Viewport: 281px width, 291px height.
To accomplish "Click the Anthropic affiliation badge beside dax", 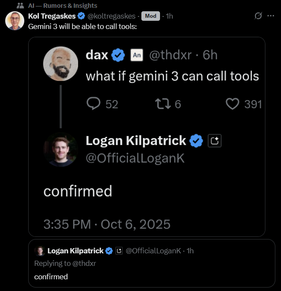I will [137, 55].
